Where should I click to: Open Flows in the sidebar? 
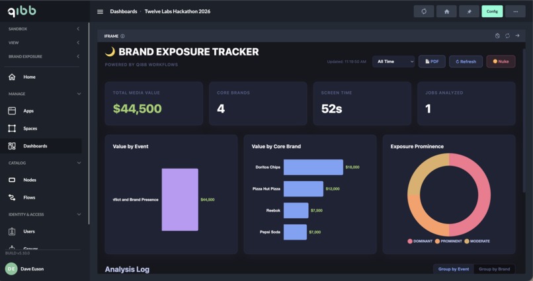coord(41,198)
